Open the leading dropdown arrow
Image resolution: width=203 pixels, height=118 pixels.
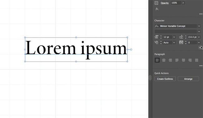(x=199, y=37)
